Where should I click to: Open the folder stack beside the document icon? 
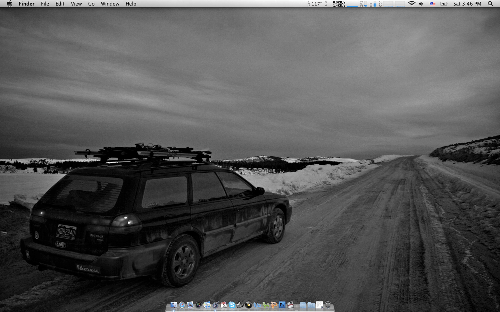click(311, 305)
